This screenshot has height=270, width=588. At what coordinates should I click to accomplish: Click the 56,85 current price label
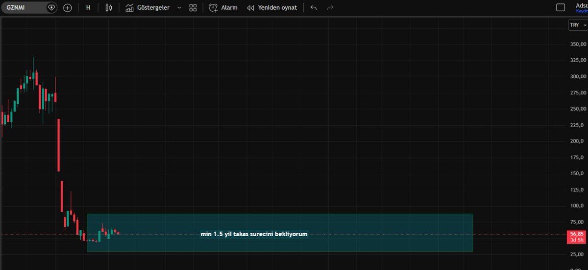[576, 234]
